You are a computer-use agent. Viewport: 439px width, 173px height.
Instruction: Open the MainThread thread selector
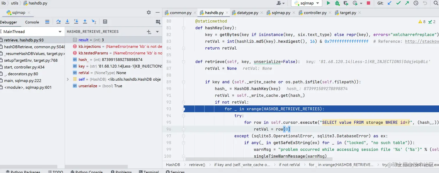click(32, 31)
